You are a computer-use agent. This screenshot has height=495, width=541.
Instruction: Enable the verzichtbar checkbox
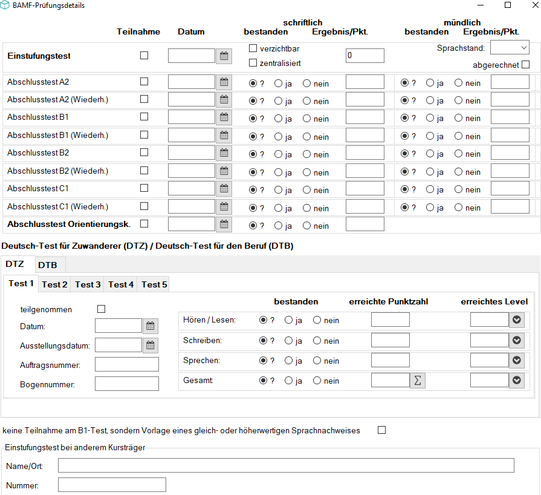tap(253, 48)
